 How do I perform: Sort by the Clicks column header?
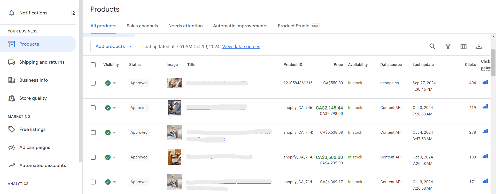point(470,65)
